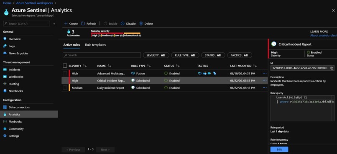337x154 pixels.
Task: Close the Azure Sentinel blade
Action: coord(333,10)
